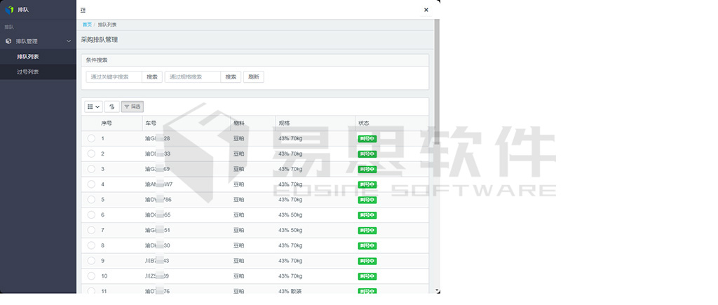Viewport: 718px width, 305px height.
Task: Click the 刷新 refresh button
Action: pyautogui.click(x=254, y=77)
